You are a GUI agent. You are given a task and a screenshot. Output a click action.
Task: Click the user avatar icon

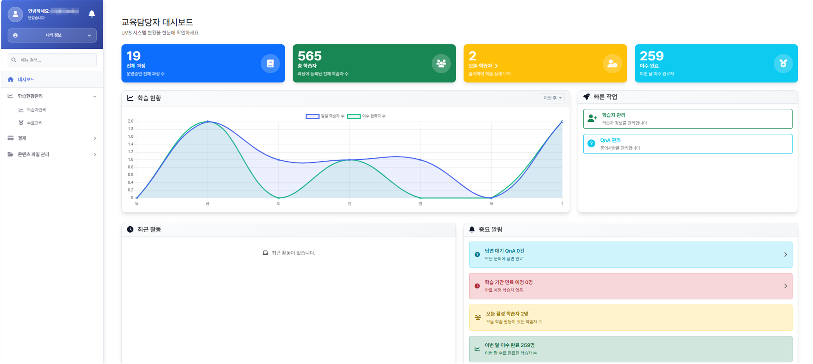[15, 14]
